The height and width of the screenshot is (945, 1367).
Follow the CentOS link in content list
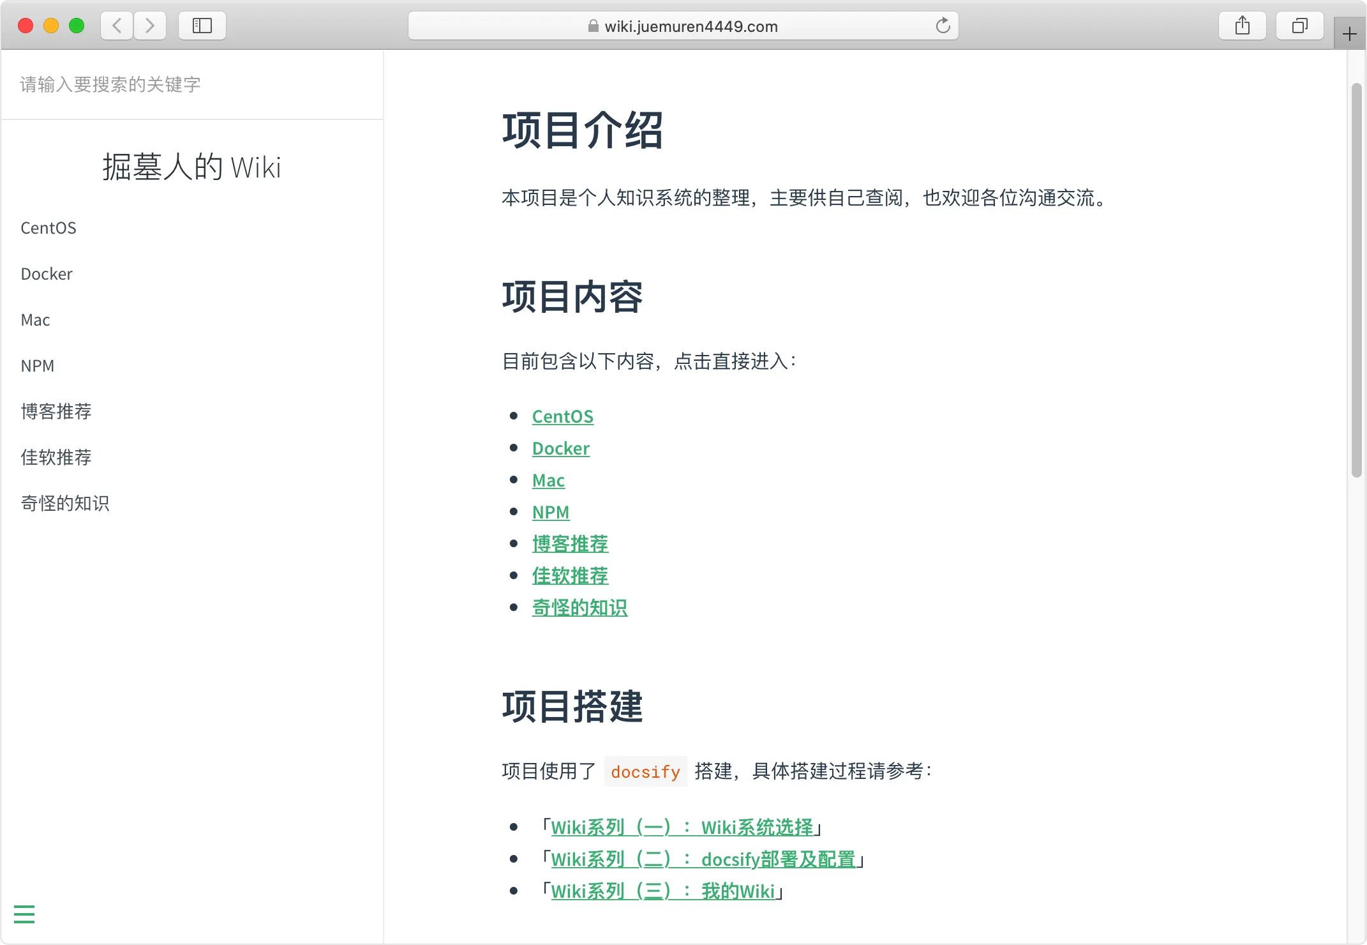pyautogui.click(x=563, y=416)
